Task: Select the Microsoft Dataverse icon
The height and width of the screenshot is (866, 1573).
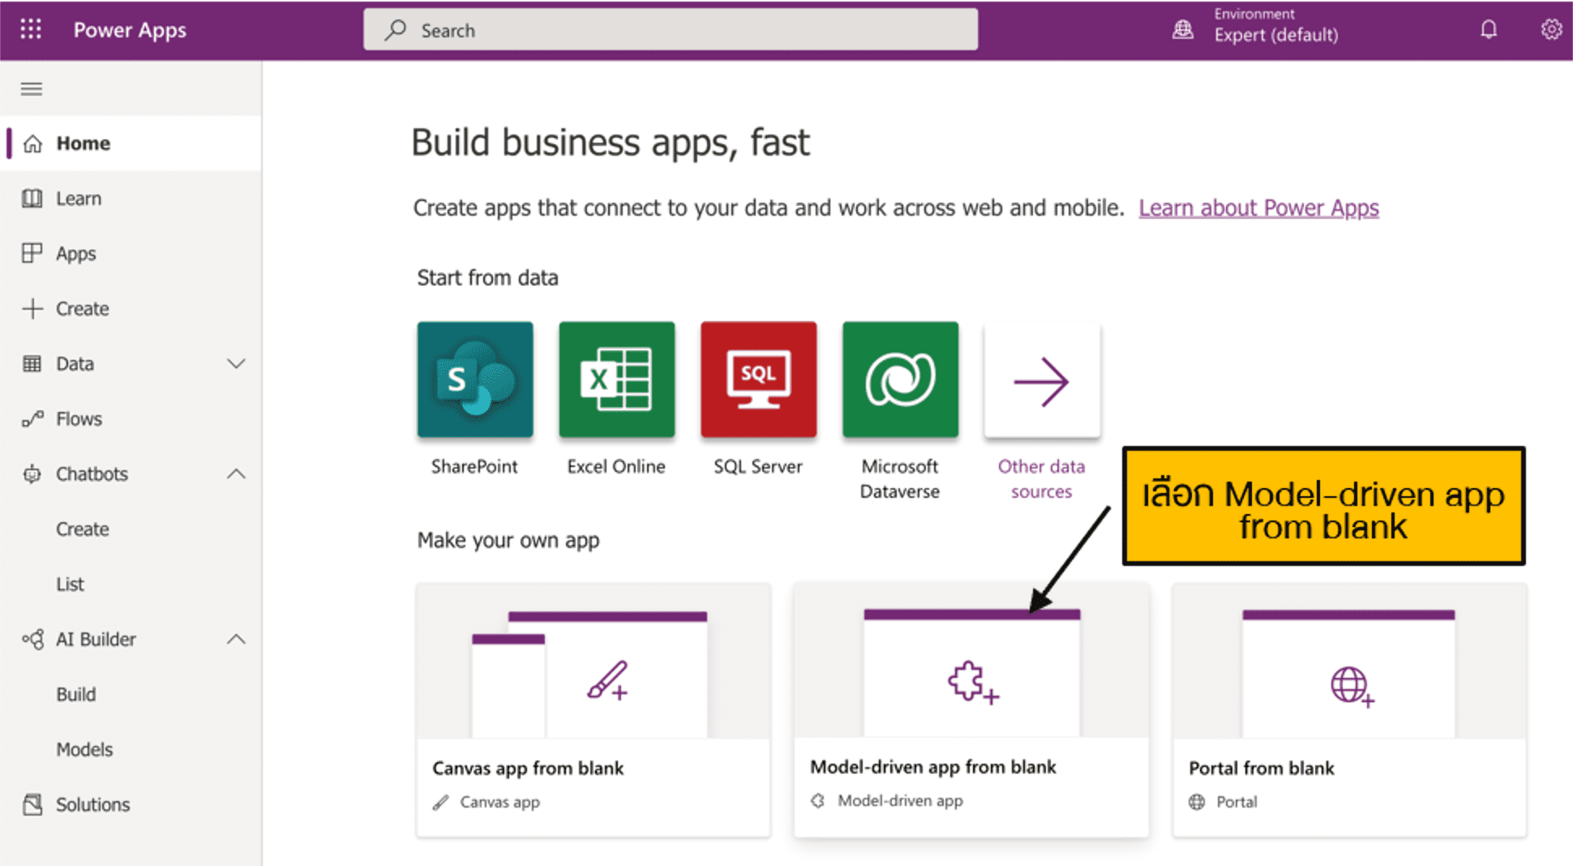Action: (900, 379)
